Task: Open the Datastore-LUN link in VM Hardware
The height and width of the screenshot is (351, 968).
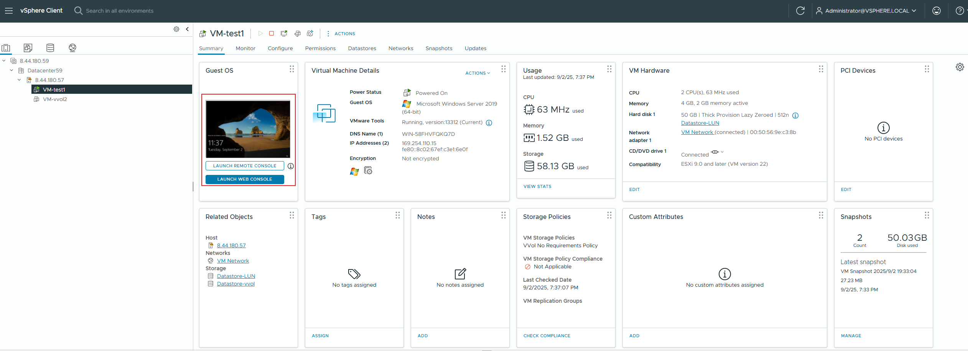Action: (x=700, y=123)
